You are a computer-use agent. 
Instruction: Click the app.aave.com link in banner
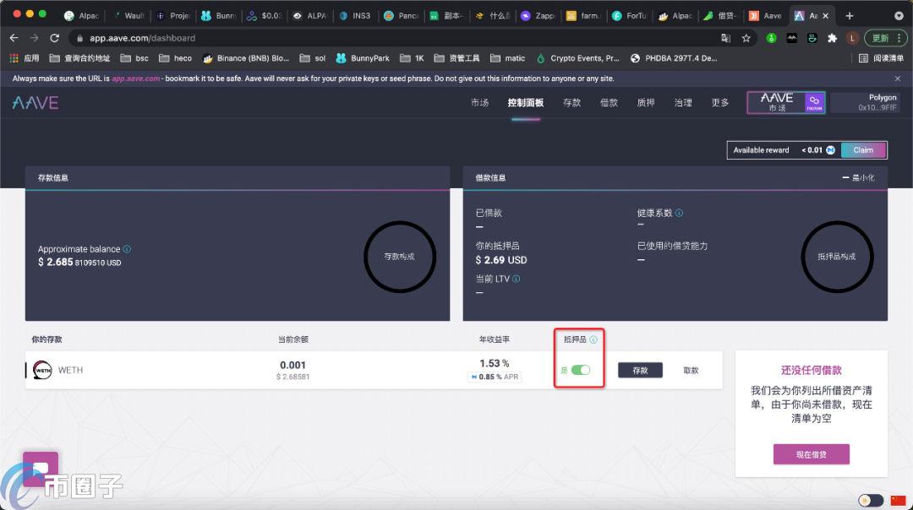click(135, 79)
